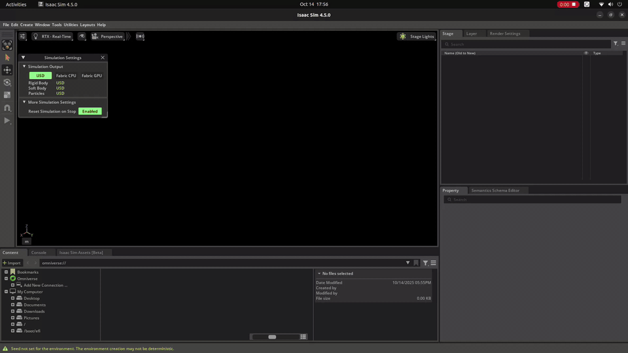Open the Perspective camera dropdown
This screenshot has height=353, width=628.
point(108,37)
